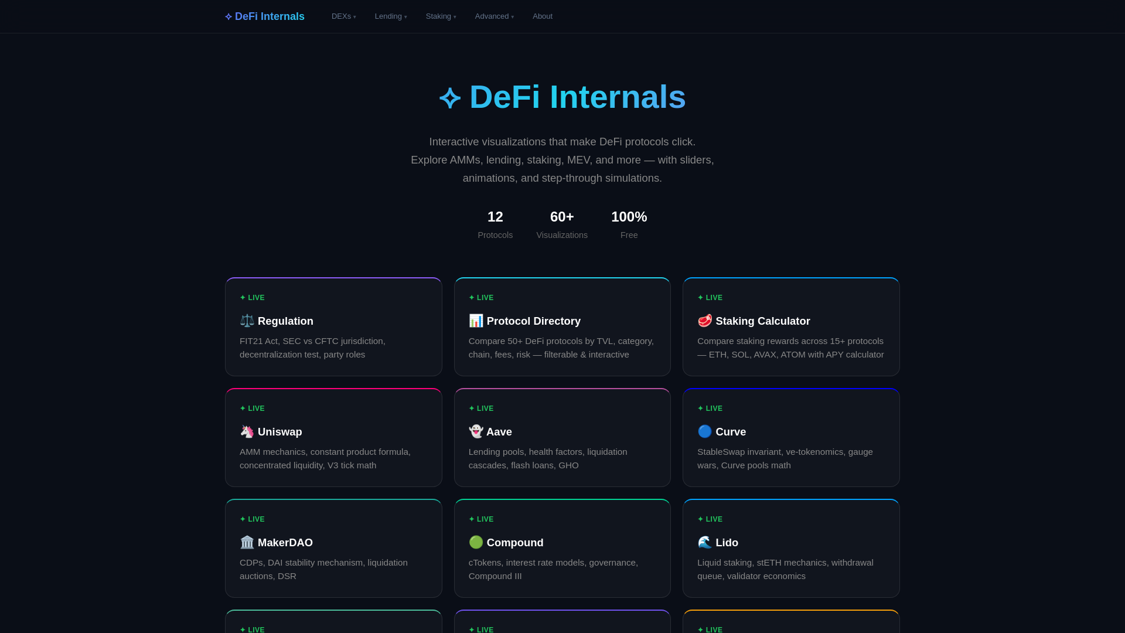Click the '12 Protocols' stat

point(495,224)
